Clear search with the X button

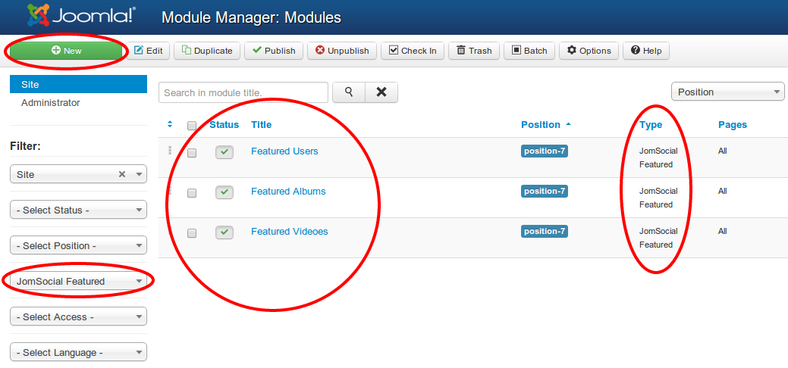[x=381, y=92]
